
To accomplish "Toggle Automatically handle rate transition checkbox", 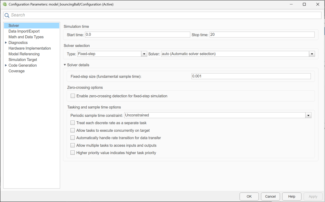I will (73, 138).
